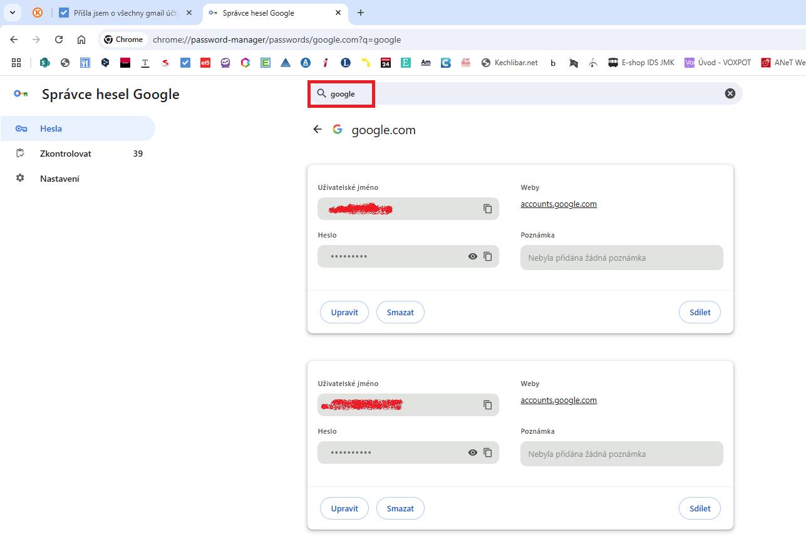Open the second card's accounts.google.com link
Viewport: 806px width, 539px height.
[559, 400]
